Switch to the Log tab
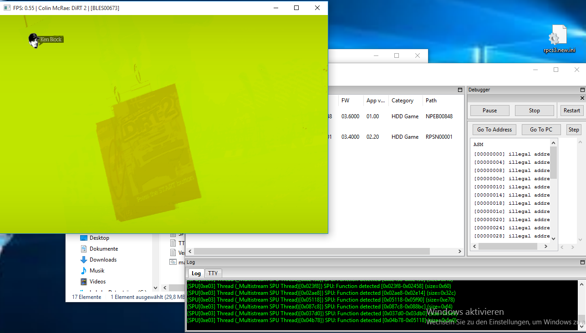Viewport: 586px width, 333px height. [x=196, y=273]
